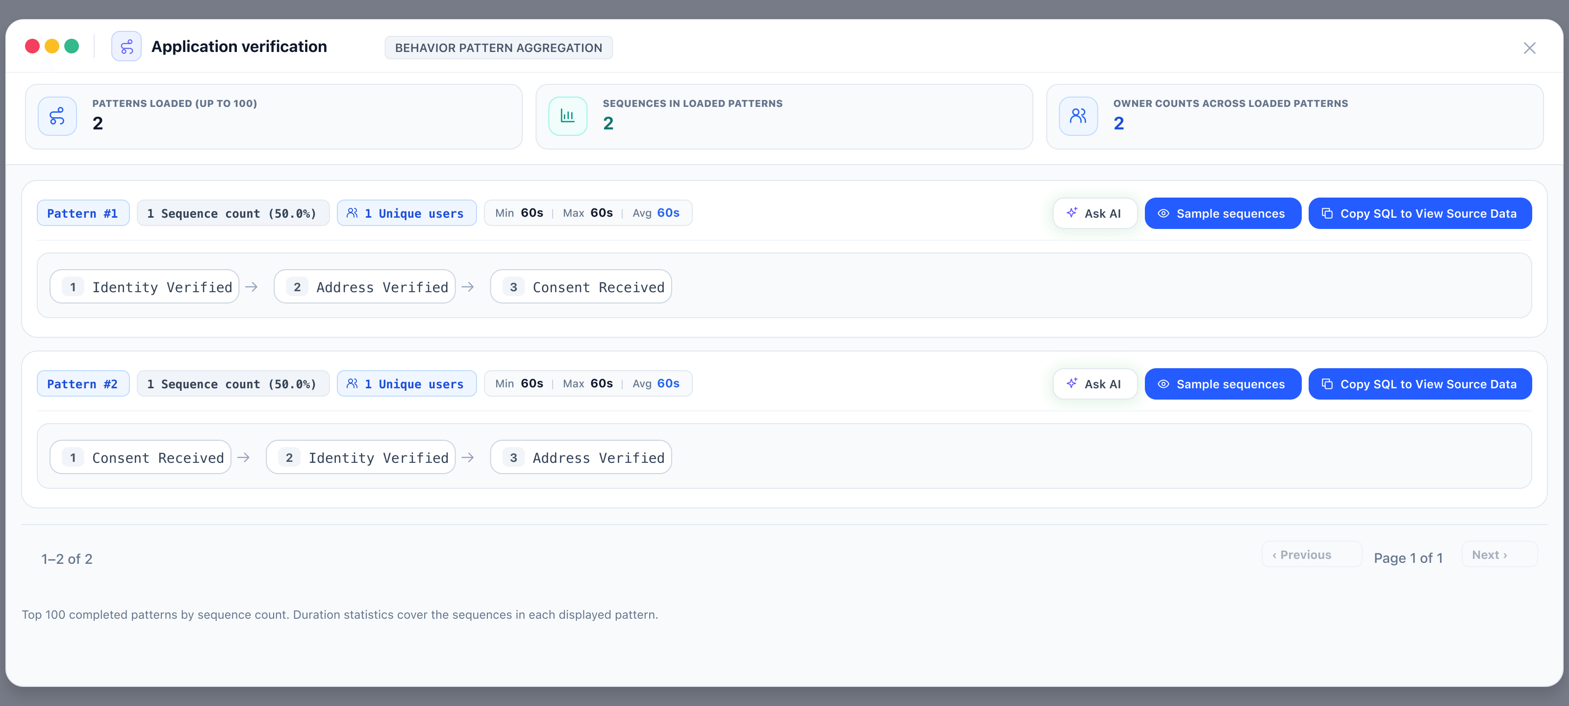Screen dimensions: 1569x706
Task: Click Copy SQL to View Source Data text, Pattern #1
Action: click(x=1428, y=213)
